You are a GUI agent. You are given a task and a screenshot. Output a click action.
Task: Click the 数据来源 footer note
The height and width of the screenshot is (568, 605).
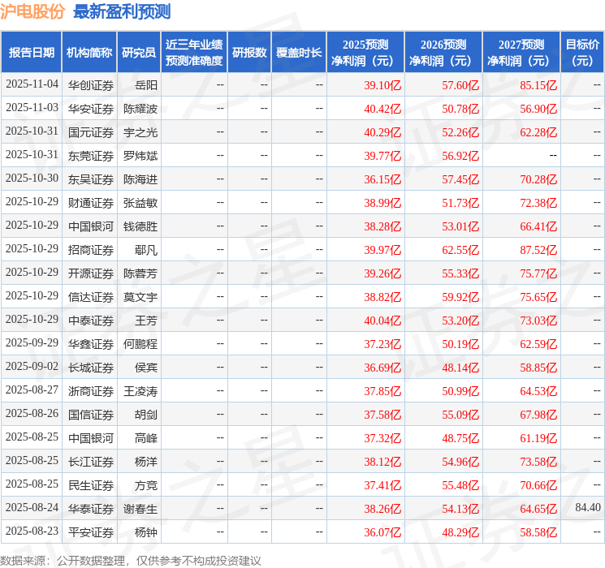(x=131, y=560)
